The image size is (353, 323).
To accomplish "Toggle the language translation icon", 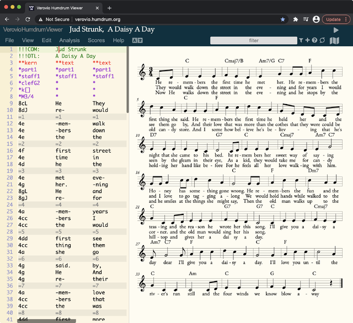I will (x=137, y=40).
